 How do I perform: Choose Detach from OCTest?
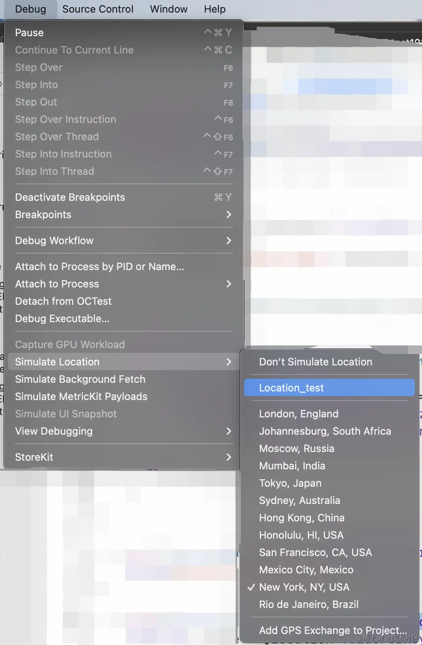pyautogui.click(x=124, y=301)
